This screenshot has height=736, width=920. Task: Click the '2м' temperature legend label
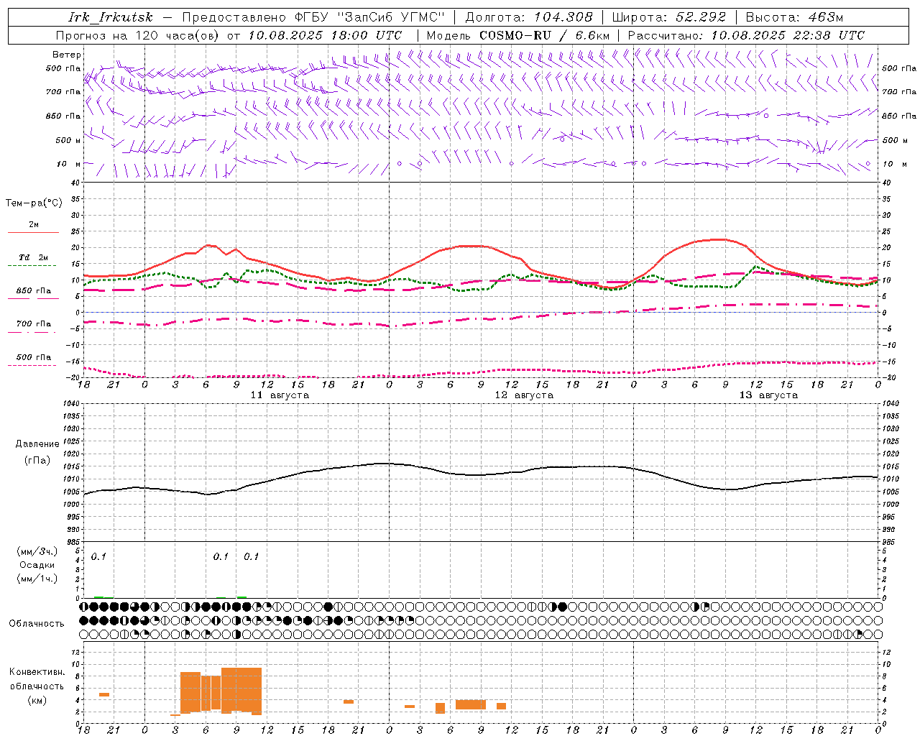34,225
